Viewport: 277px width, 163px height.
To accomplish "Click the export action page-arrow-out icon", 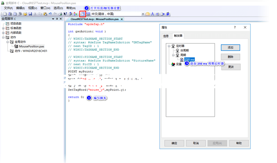I will point(162,14).
